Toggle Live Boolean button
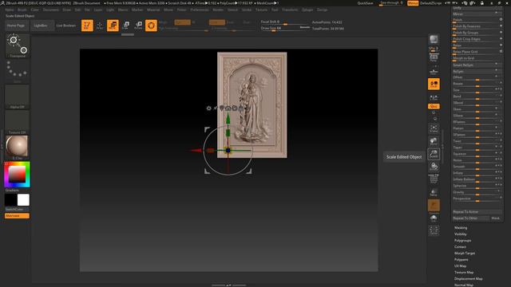 pyautogui.click(x=66, y=26)
